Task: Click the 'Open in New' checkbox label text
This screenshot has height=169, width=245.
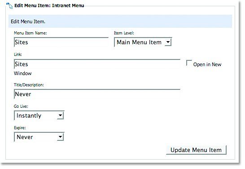Action: pyautogui.click(x=207, y=64)
